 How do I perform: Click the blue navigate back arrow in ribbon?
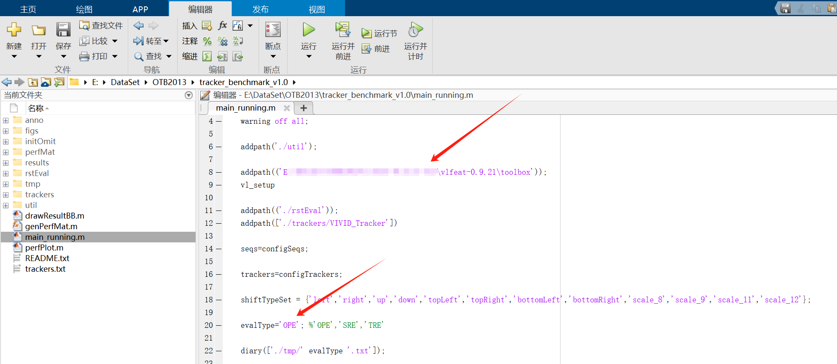pyautogui.click(x=139, y=26)
